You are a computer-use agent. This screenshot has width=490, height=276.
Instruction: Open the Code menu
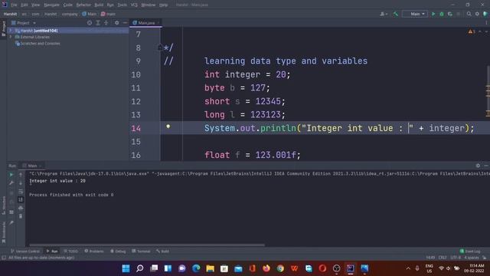point(68,5)
